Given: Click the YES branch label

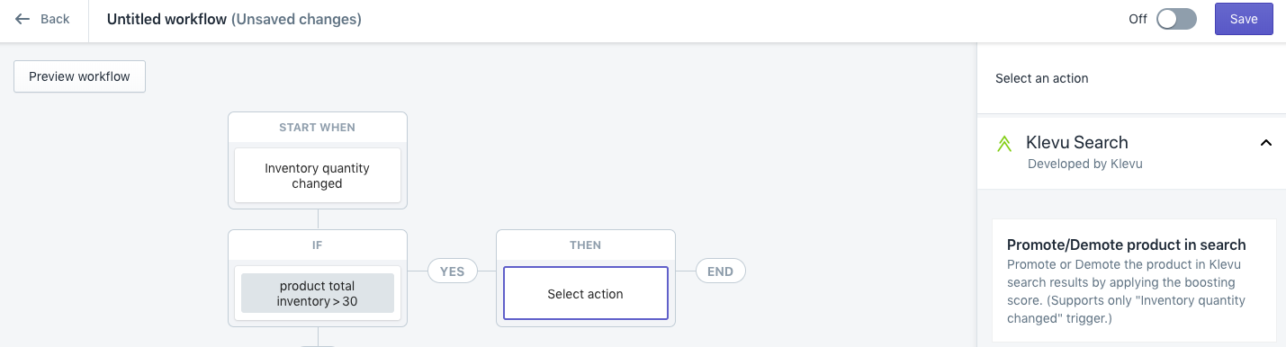Looking at the screenshot, I should pyautogui.click(x=452, y=271).
